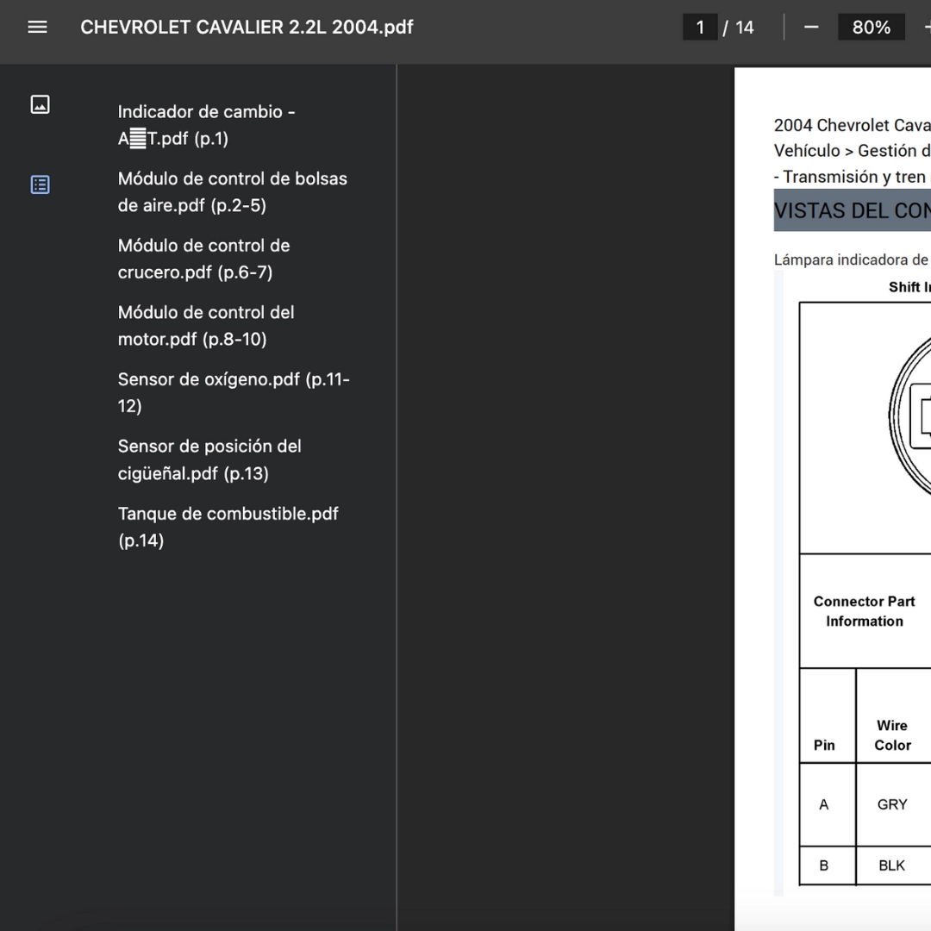Open outline entry Indicador de cambio - A/T.pdf

[207, 125]
